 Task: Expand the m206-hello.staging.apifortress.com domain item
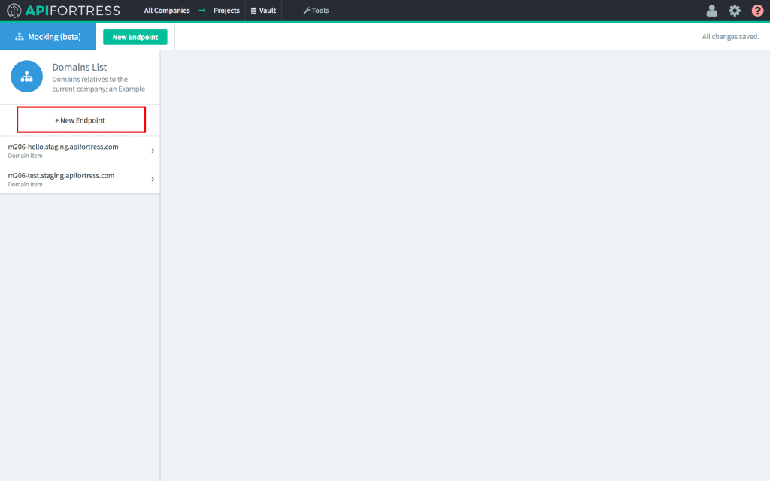[x=153, y=150]
